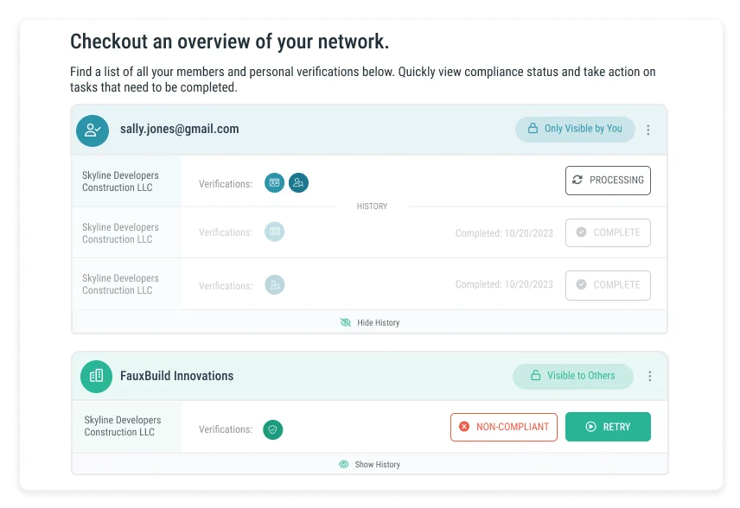
Task: Click the ID card verification icon in the processing row
Action: coord(274,183)
